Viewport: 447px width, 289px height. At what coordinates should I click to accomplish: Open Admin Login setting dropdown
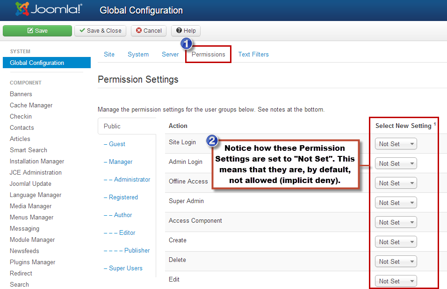point(396,163)
